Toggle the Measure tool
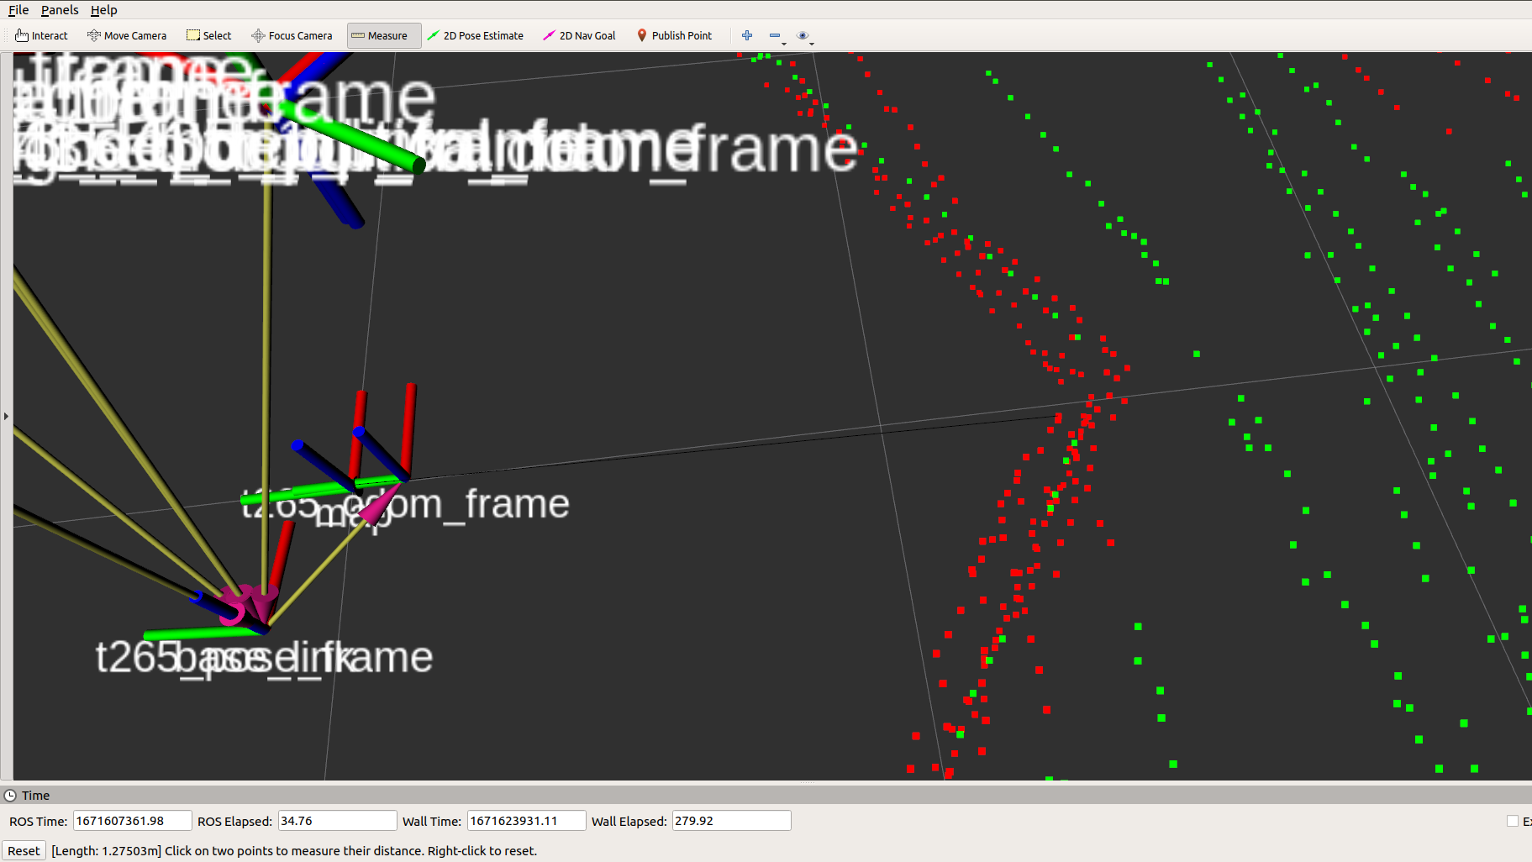The image size is (1532, 862). pyautogui.click(x=380, y=35)
